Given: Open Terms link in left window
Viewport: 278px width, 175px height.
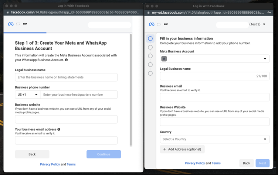Looking at the screenshot, I should coord(71,164).
